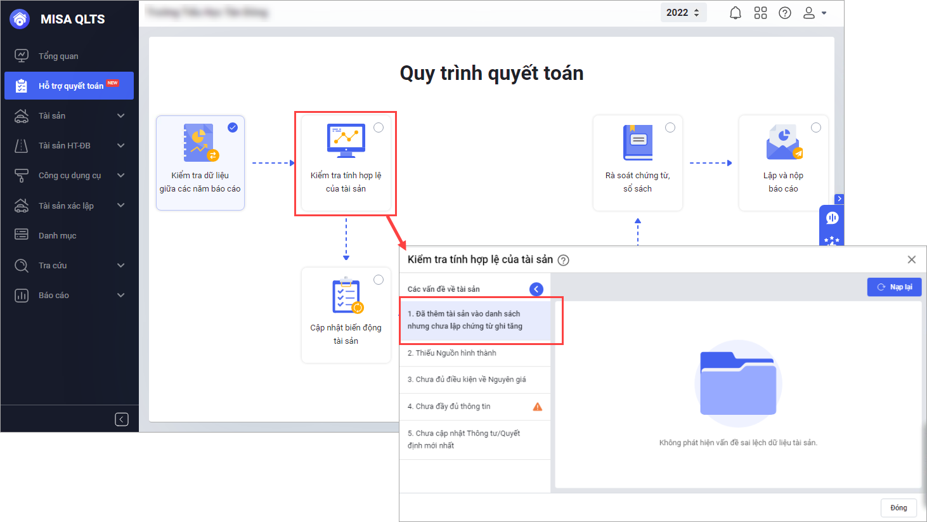Click the Đóng button
Viewport: 927px width, 522px height.
pyautogui.click(x=898, y=507)
